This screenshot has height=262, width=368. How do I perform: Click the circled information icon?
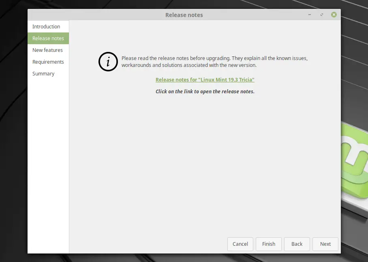108,62
